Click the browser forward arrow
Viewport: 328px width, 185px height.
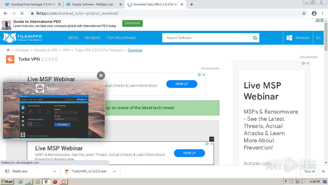point(14,13)
